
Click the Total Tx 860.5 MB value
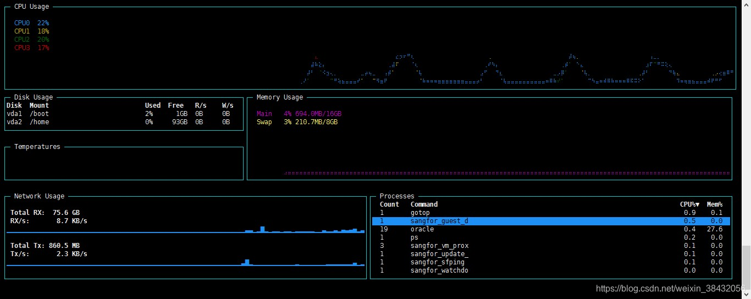(x=64, y=246)
